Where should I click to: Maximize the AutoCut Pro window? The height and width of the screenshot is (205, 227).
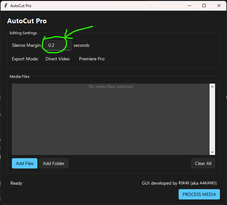204,6
